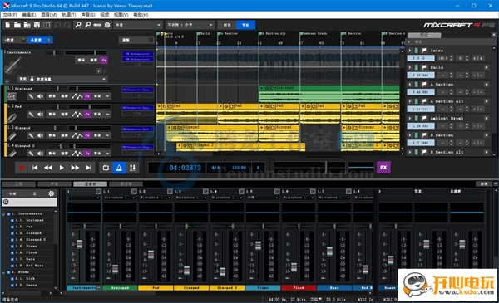Click the punch in/out transport icon
This screenshot has height=303, width=499.
132,168
